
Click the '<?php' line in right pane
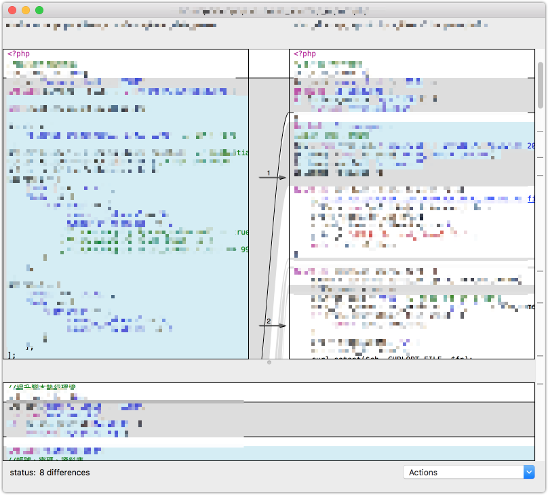[305, 54]
